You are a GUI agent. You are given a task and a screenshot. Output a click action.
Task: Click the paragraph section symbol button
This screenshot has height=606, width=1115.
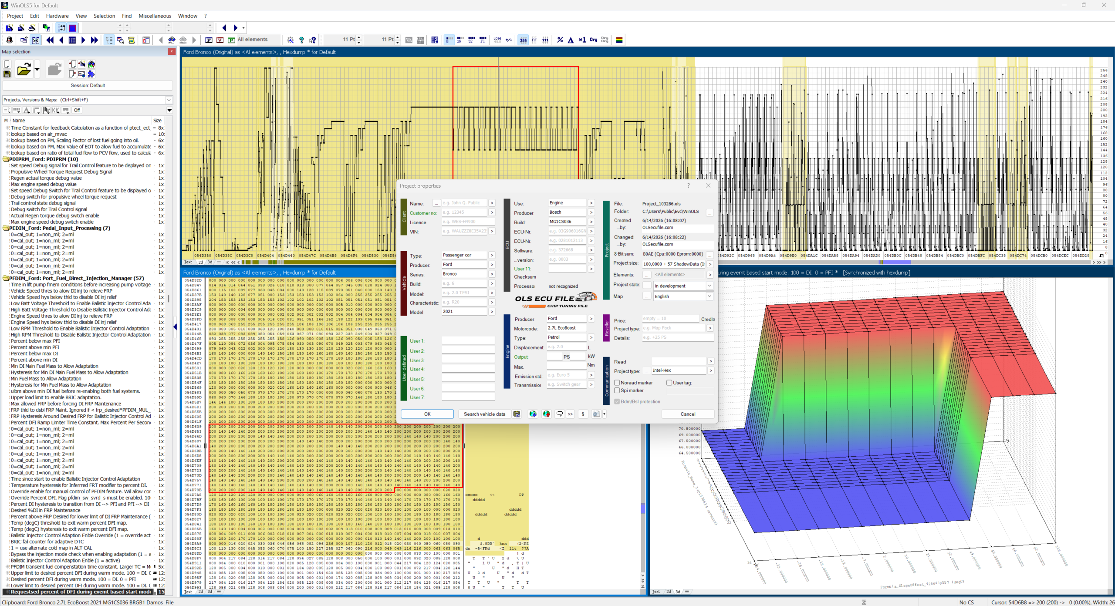(583, 414)
